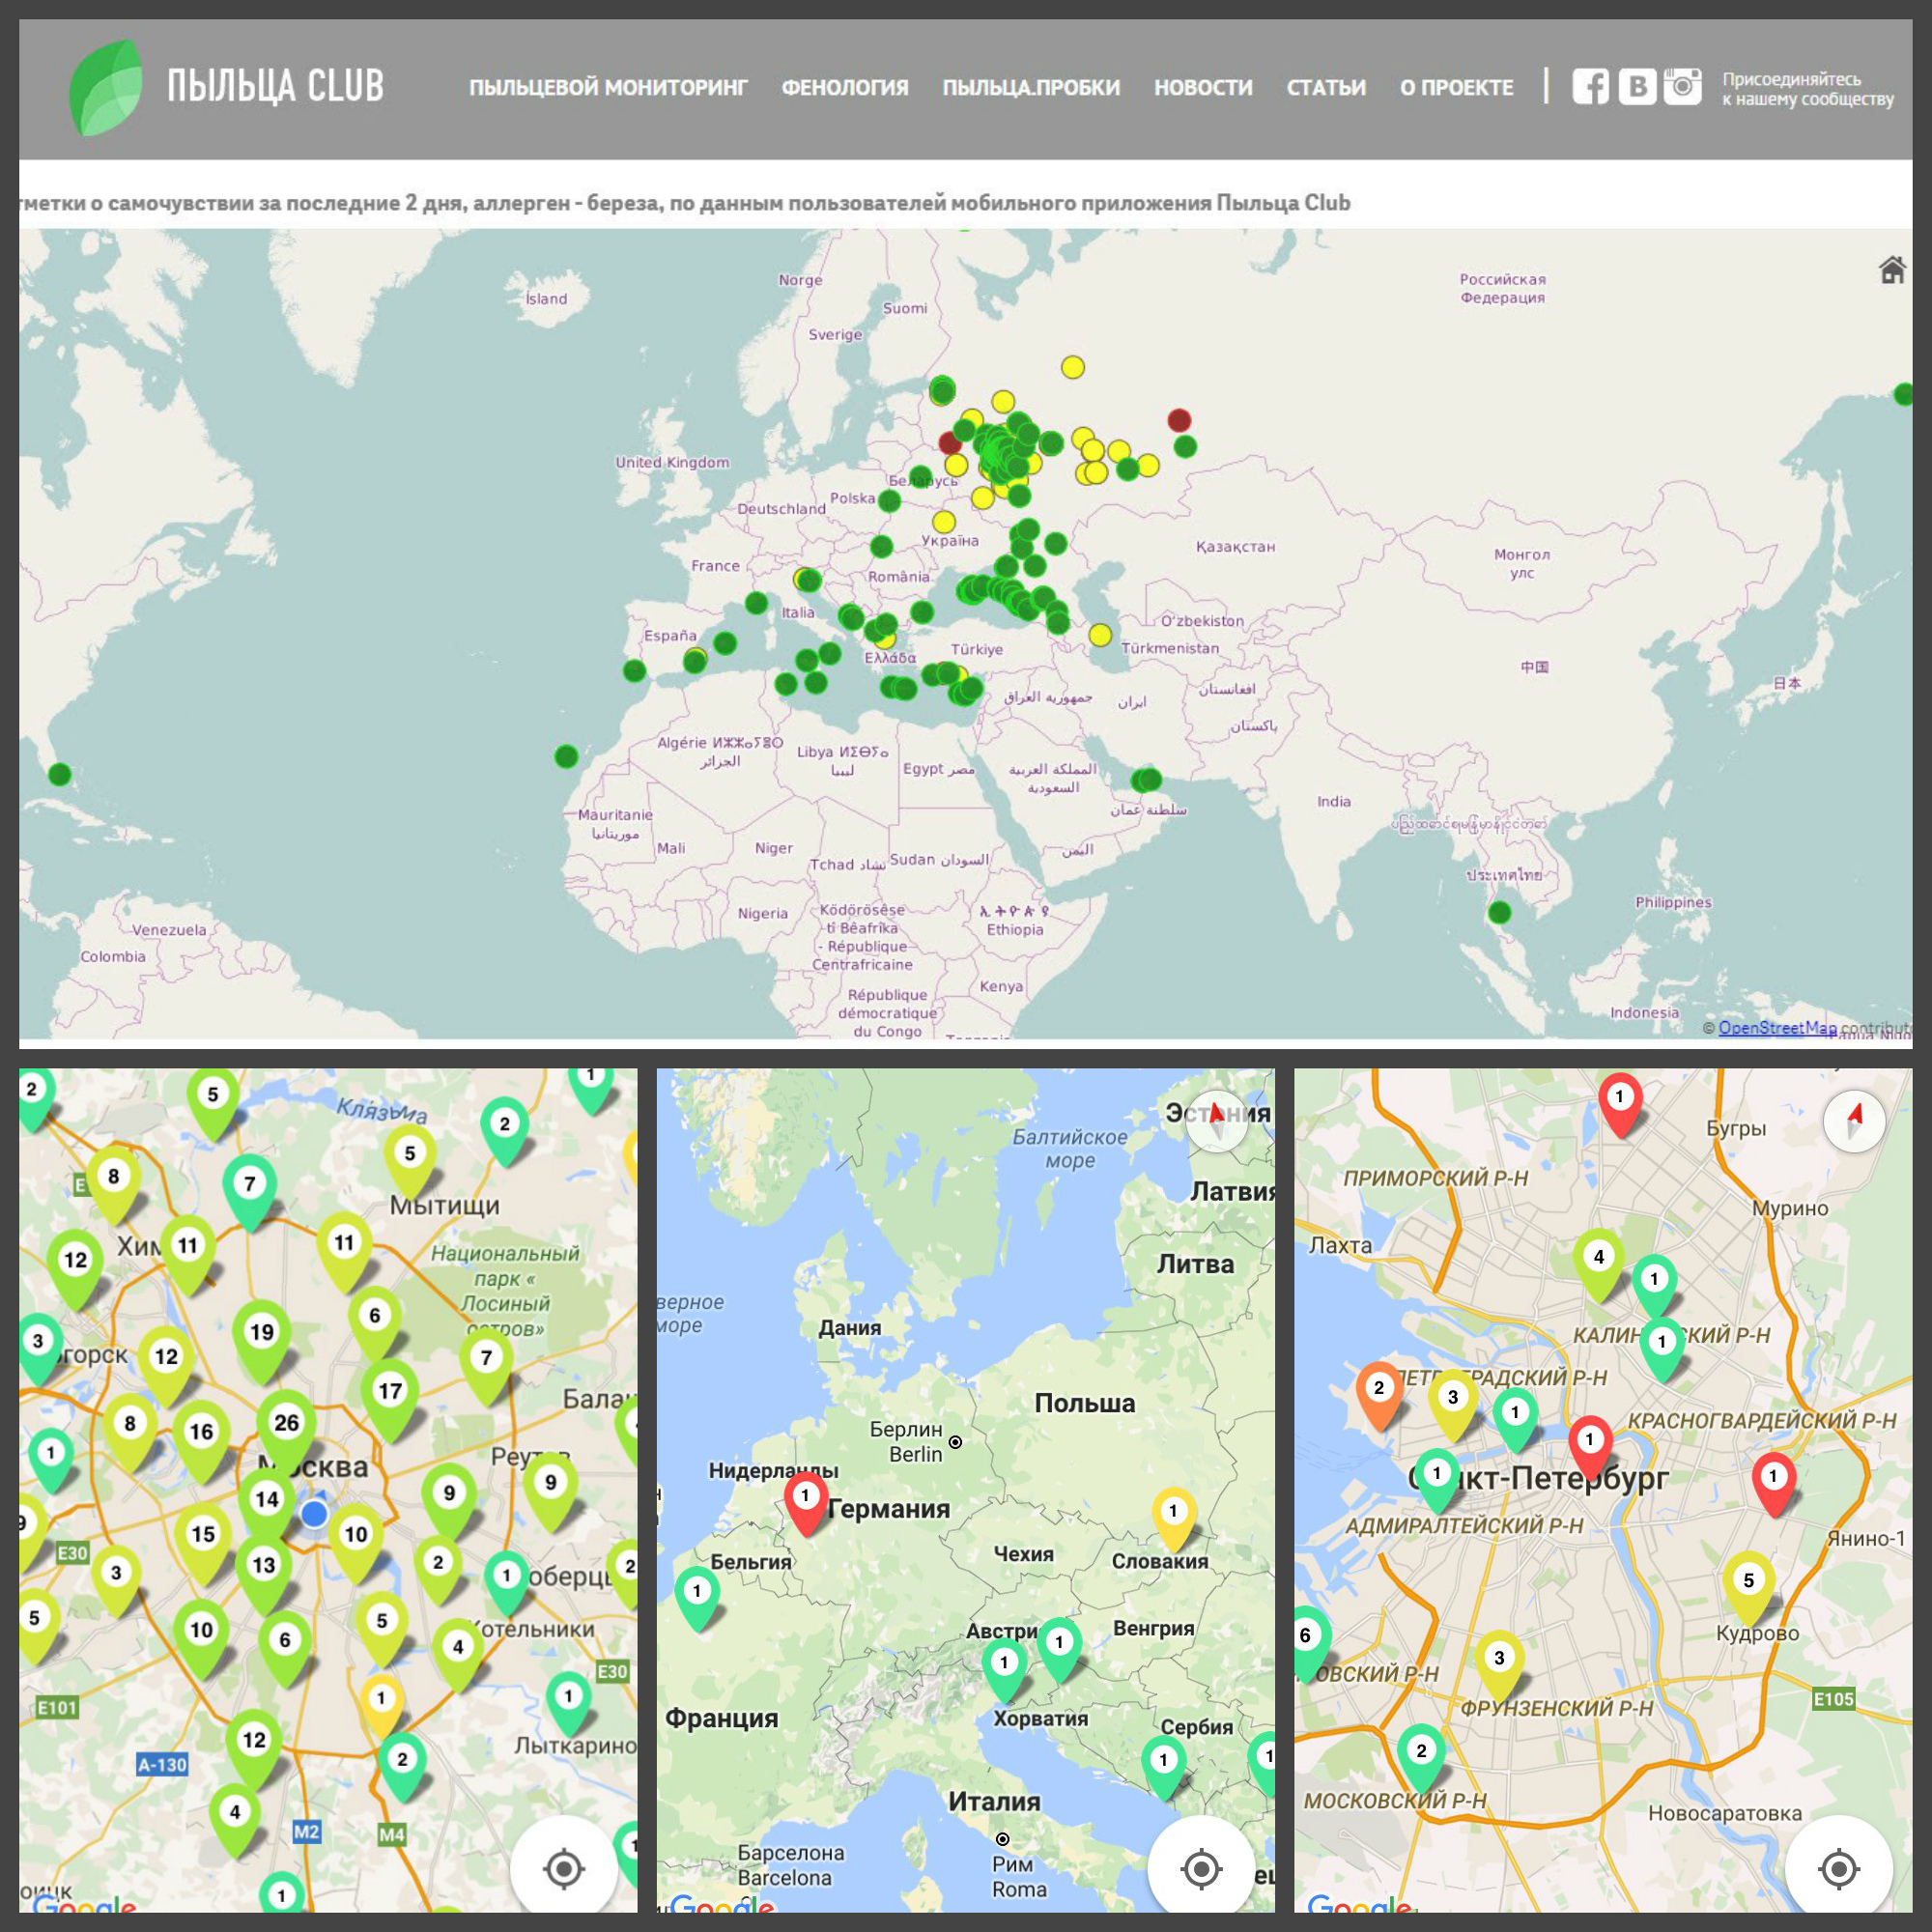1932x1932 pixels.
Task: Tap my-location button on Moscow map
Action: [563, 1868]
